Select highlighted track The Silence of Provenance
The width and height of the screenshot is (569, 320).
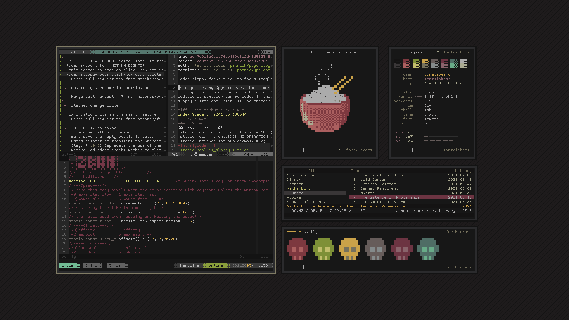[390, 197]
